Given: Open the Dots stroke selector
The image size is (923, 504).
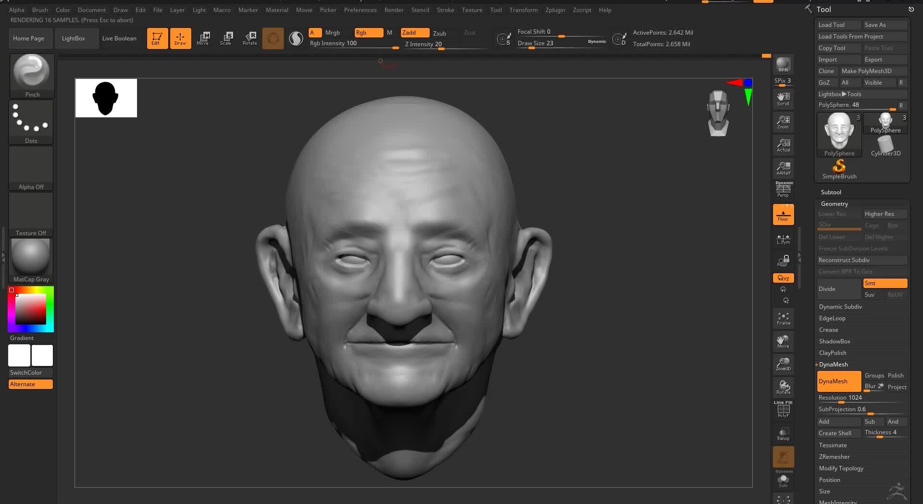Looking at the screenshot, I should click(31, 120).
